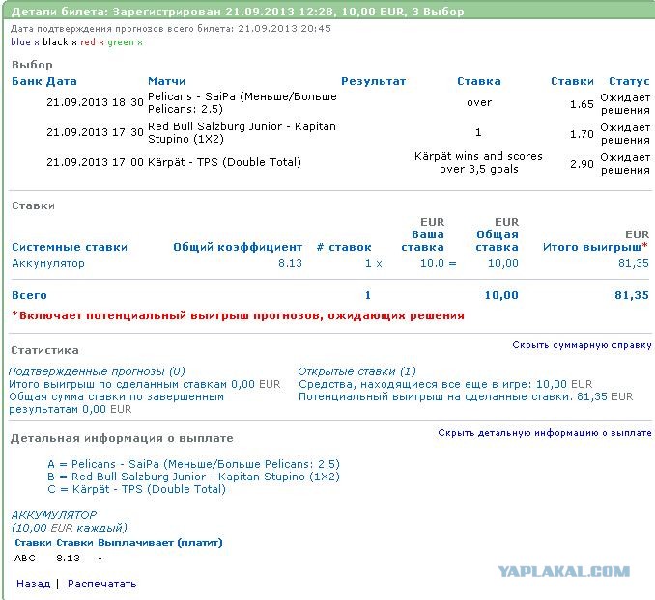Click the Детальная информация о выплате heading
The width and height of the screenshot is (655, 600).
[122, 438]
